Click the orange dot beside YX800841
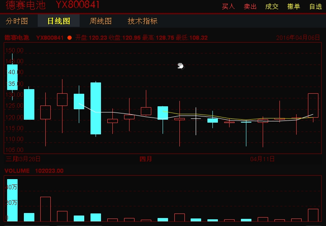 coord(70,38)
